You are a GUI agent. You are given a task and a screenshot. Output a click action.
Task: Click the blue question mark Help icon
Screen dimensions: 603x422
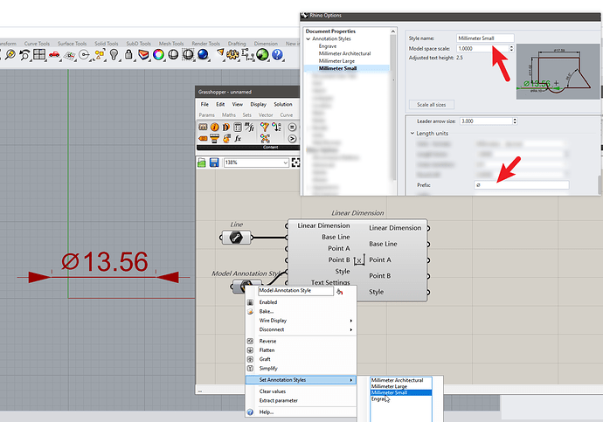coord(277,54)
